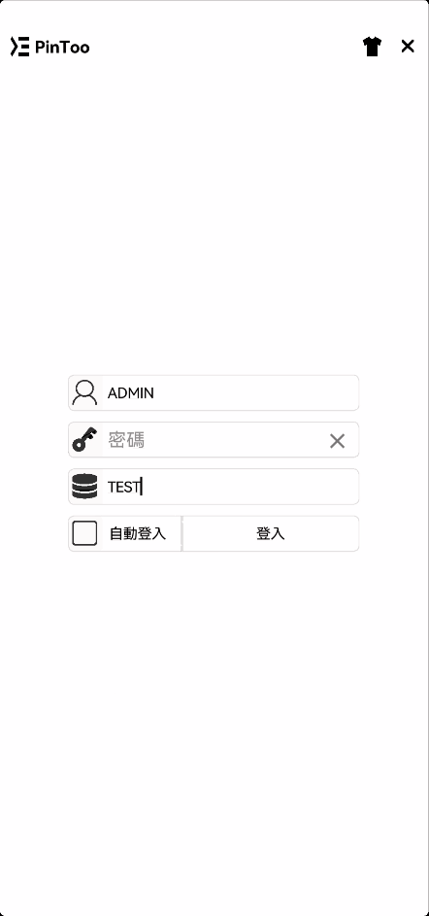
Task: Close the PinToo login window
Action: [x=408, y=47]
